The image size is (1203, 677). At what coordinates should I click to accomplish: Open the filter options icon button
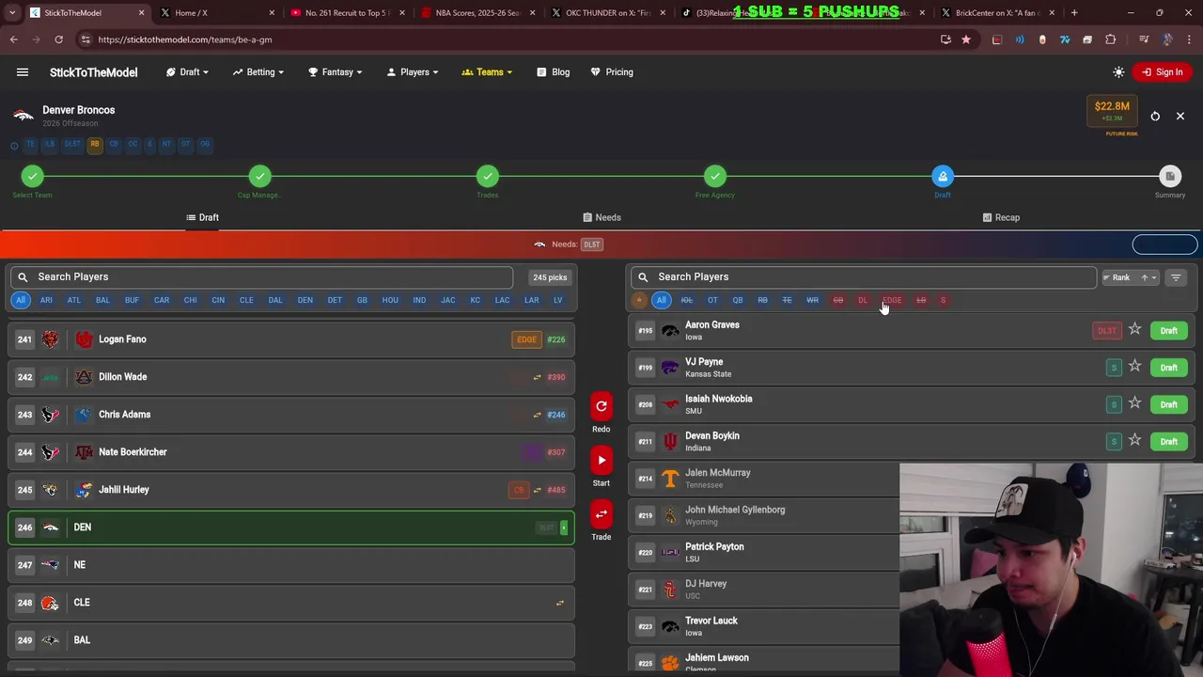coord(1176,277)
